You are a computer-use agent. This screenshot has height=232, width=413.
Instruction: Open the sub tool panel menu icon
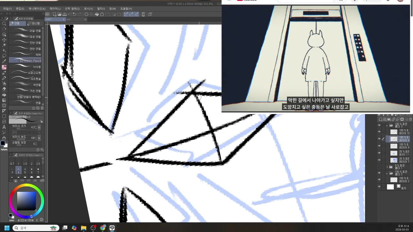tap(11, 18)
